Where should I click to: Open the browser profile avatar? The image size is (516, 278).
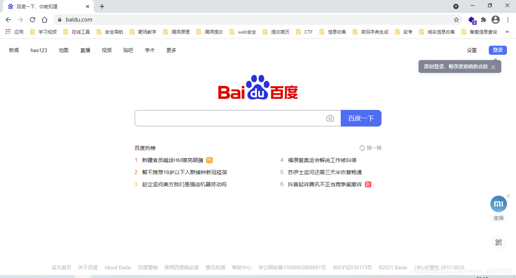[x=496, y=20]
